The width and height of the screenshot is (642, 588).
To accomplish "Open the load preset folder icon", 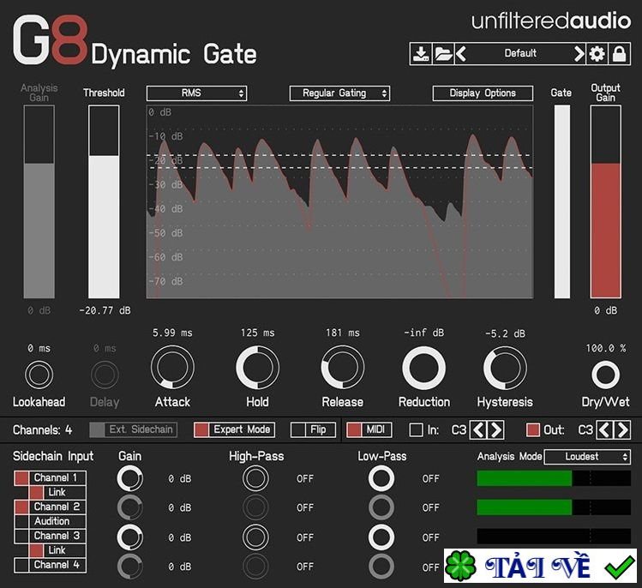I will tap(442, 54).
